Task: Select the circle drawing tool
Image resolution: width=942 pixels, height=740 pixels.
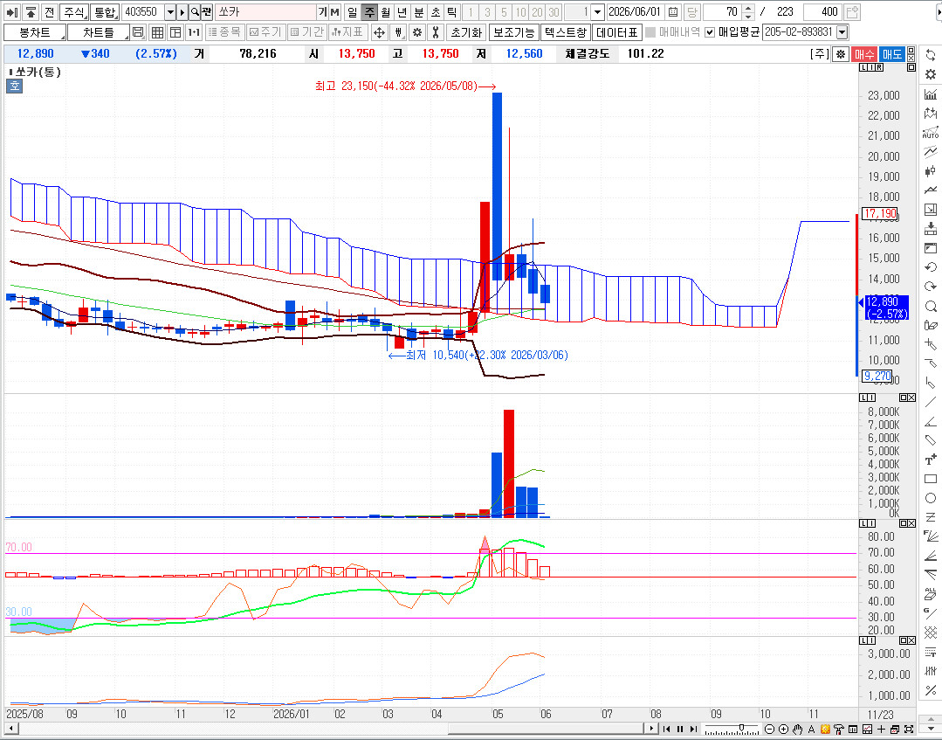Action: (x=931, y=498)
